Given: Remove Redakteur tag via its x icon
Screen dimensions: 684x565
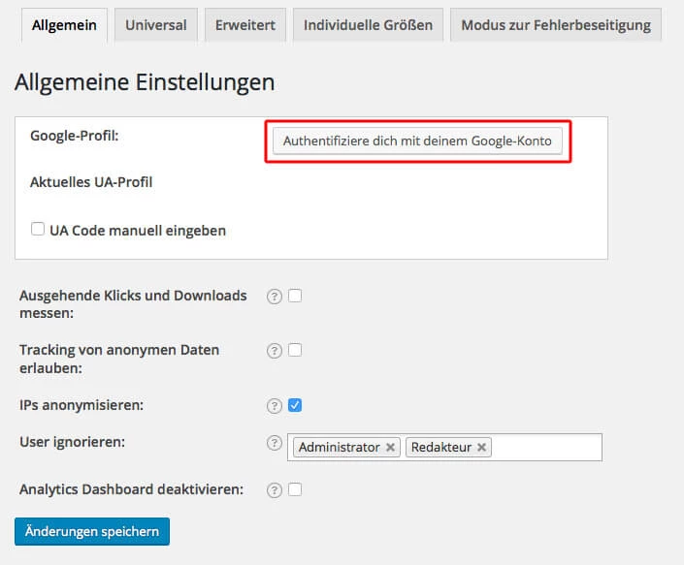Looking at the screenshot, I should pos(481,448).
